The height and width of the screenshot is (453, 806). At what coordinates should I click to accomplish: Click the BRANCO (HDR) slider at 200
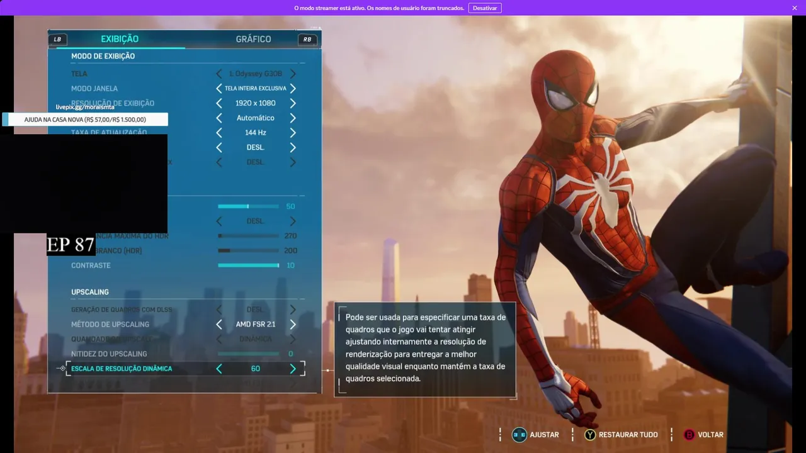pos(248,250)
